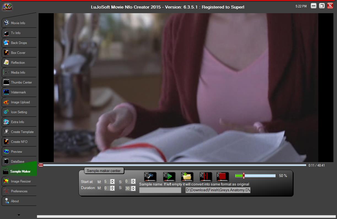
Task: Click the video preview frame
Action: 186,88
